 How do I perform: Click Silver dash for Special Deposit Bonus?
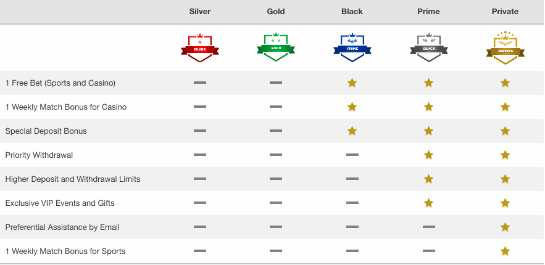(200, 131)
